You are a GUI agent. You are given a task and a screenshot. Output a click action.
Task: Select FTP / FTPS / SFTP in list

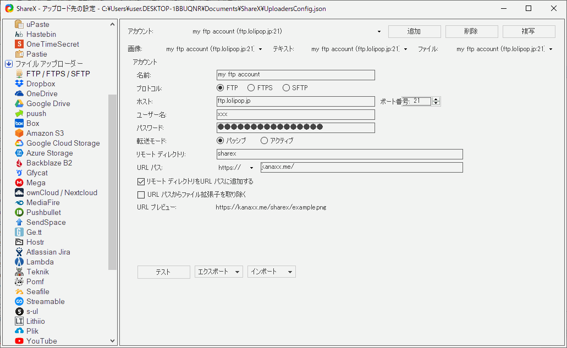[x=58, y=74]
